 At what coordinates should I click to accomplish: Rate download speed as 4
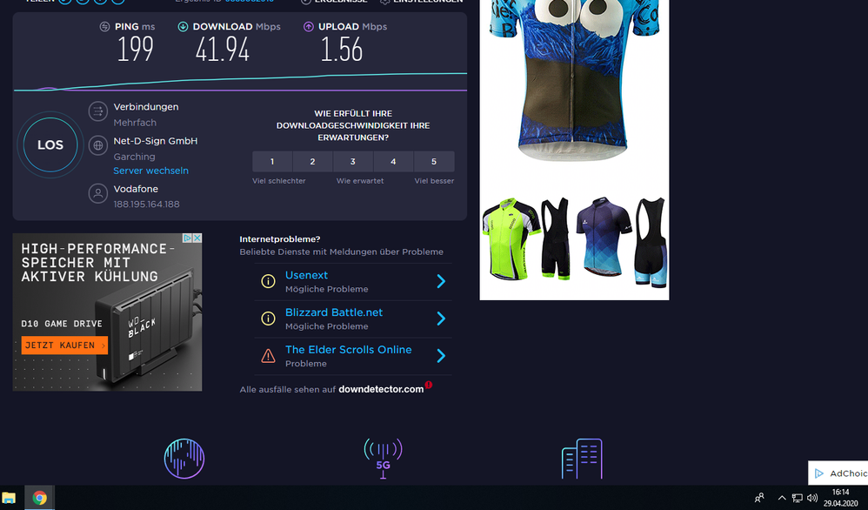[394, 162]
